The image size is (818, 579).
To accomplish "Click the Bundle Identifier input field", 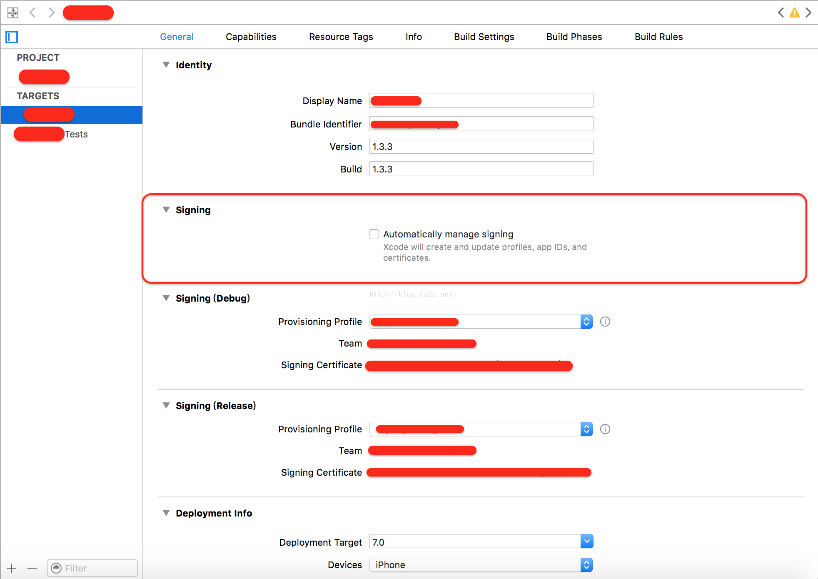I will tap(481, 124).
